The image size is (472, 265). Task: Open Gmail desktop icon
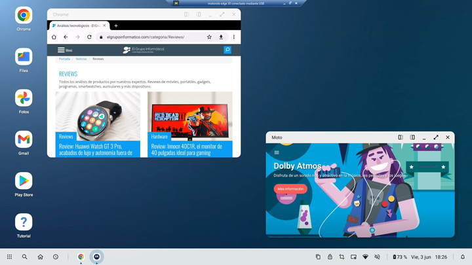tap(24, 139)
